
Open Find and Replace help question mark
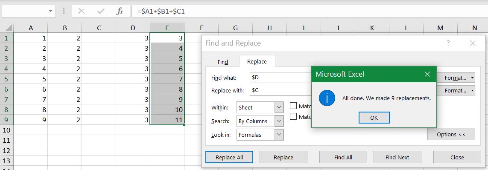(448, 43)
